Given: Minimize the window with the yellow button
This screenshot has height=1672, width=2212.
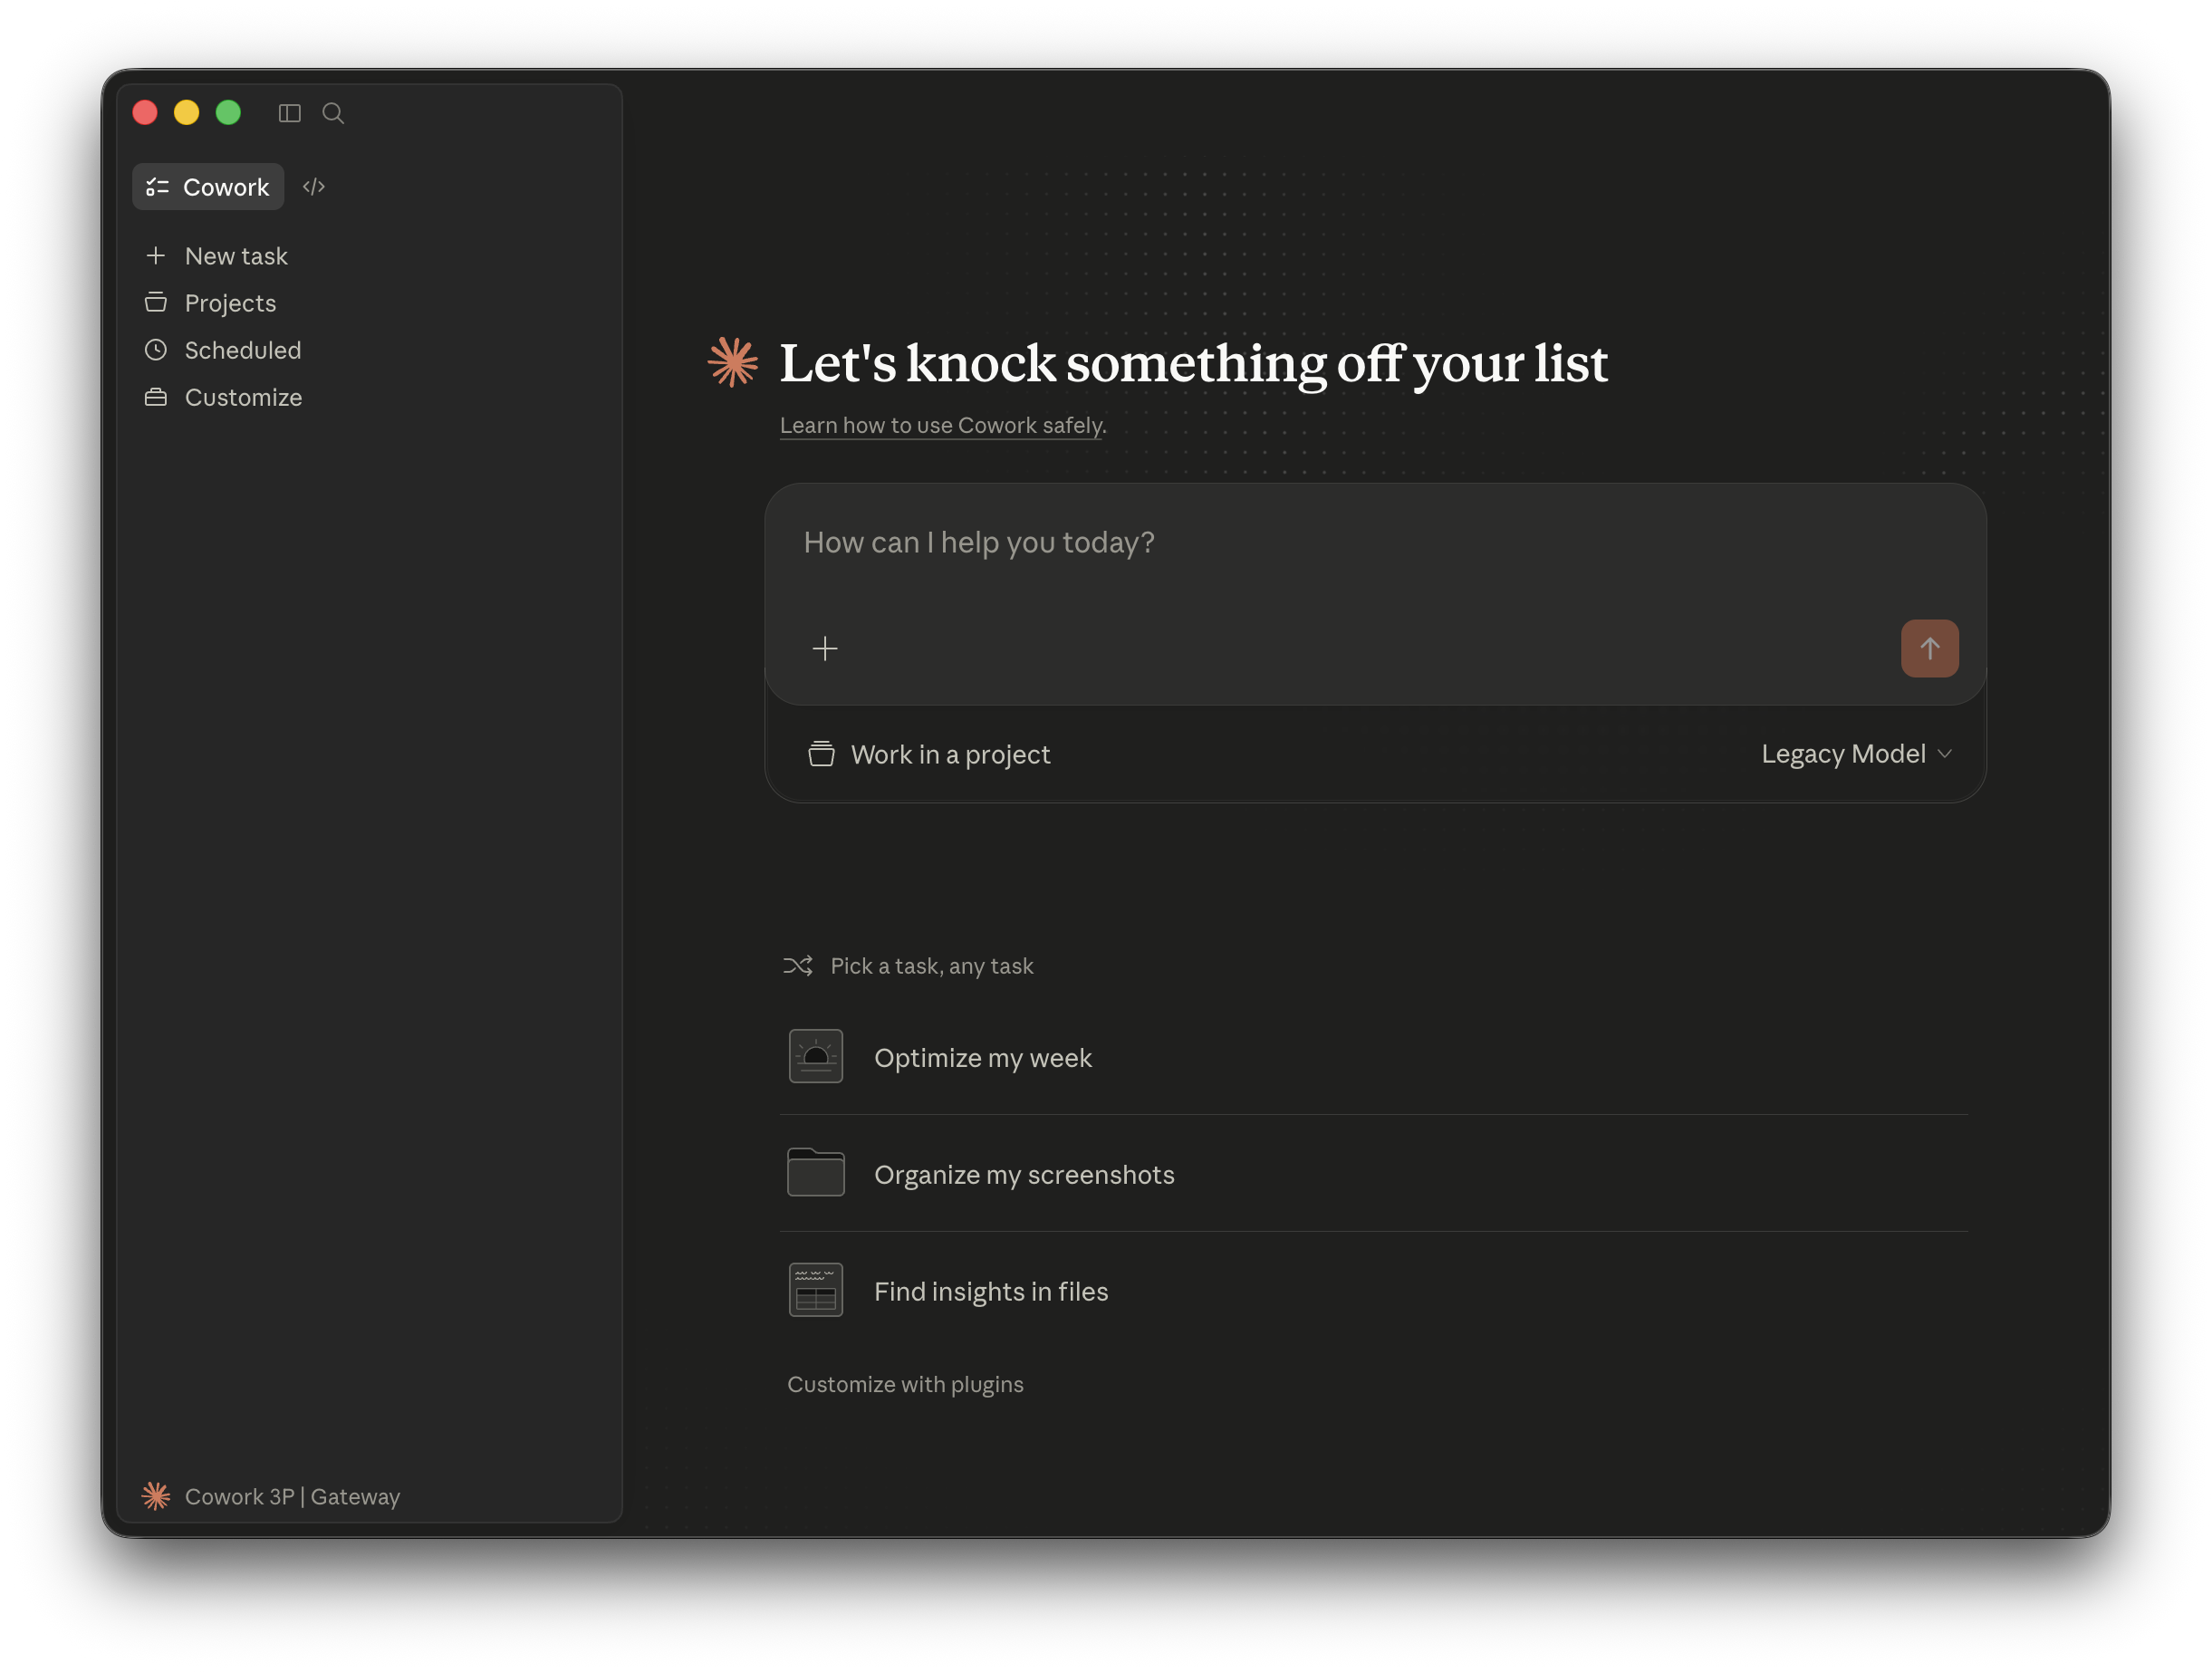Looking at the screenshot, I should pyautogui.click(x=187, y=113).
